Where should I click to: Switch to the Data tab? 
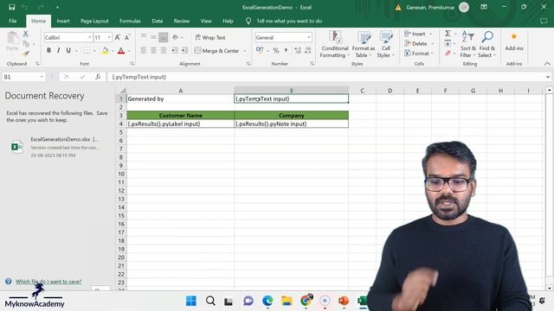point(158,21)
